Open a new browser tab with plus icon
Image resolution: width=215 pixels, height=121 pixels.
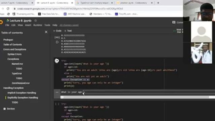158,3
